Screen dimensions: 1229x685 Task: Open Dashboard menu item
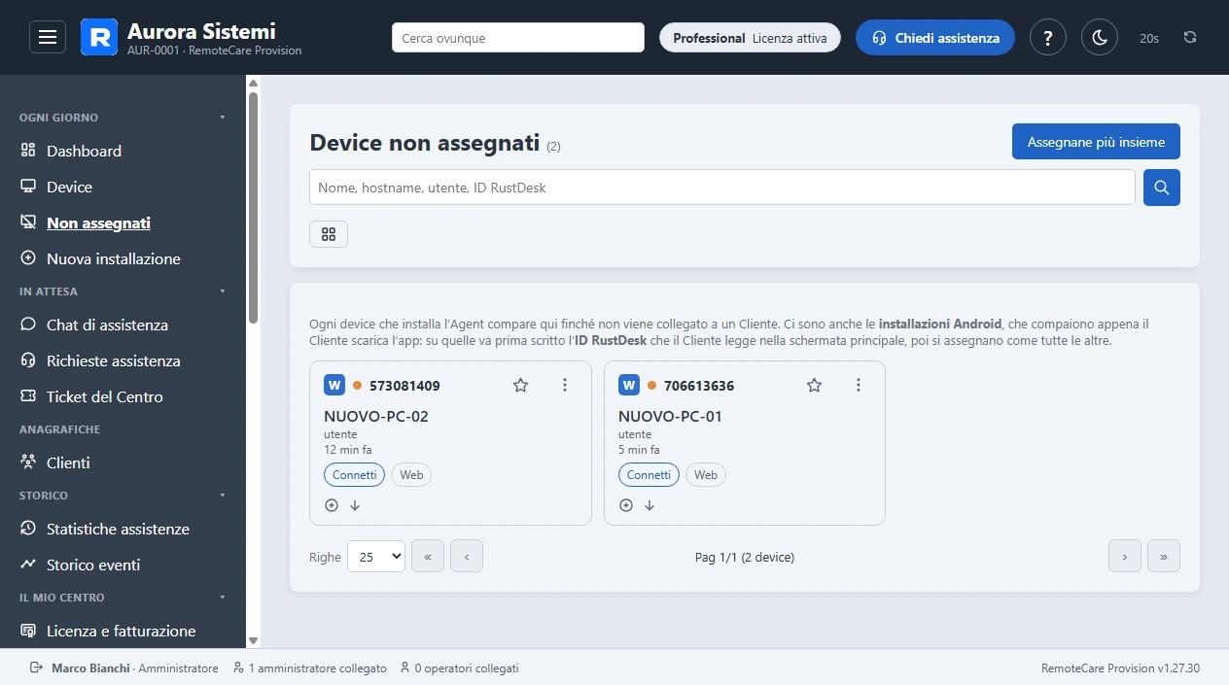(x=84, y=151)
